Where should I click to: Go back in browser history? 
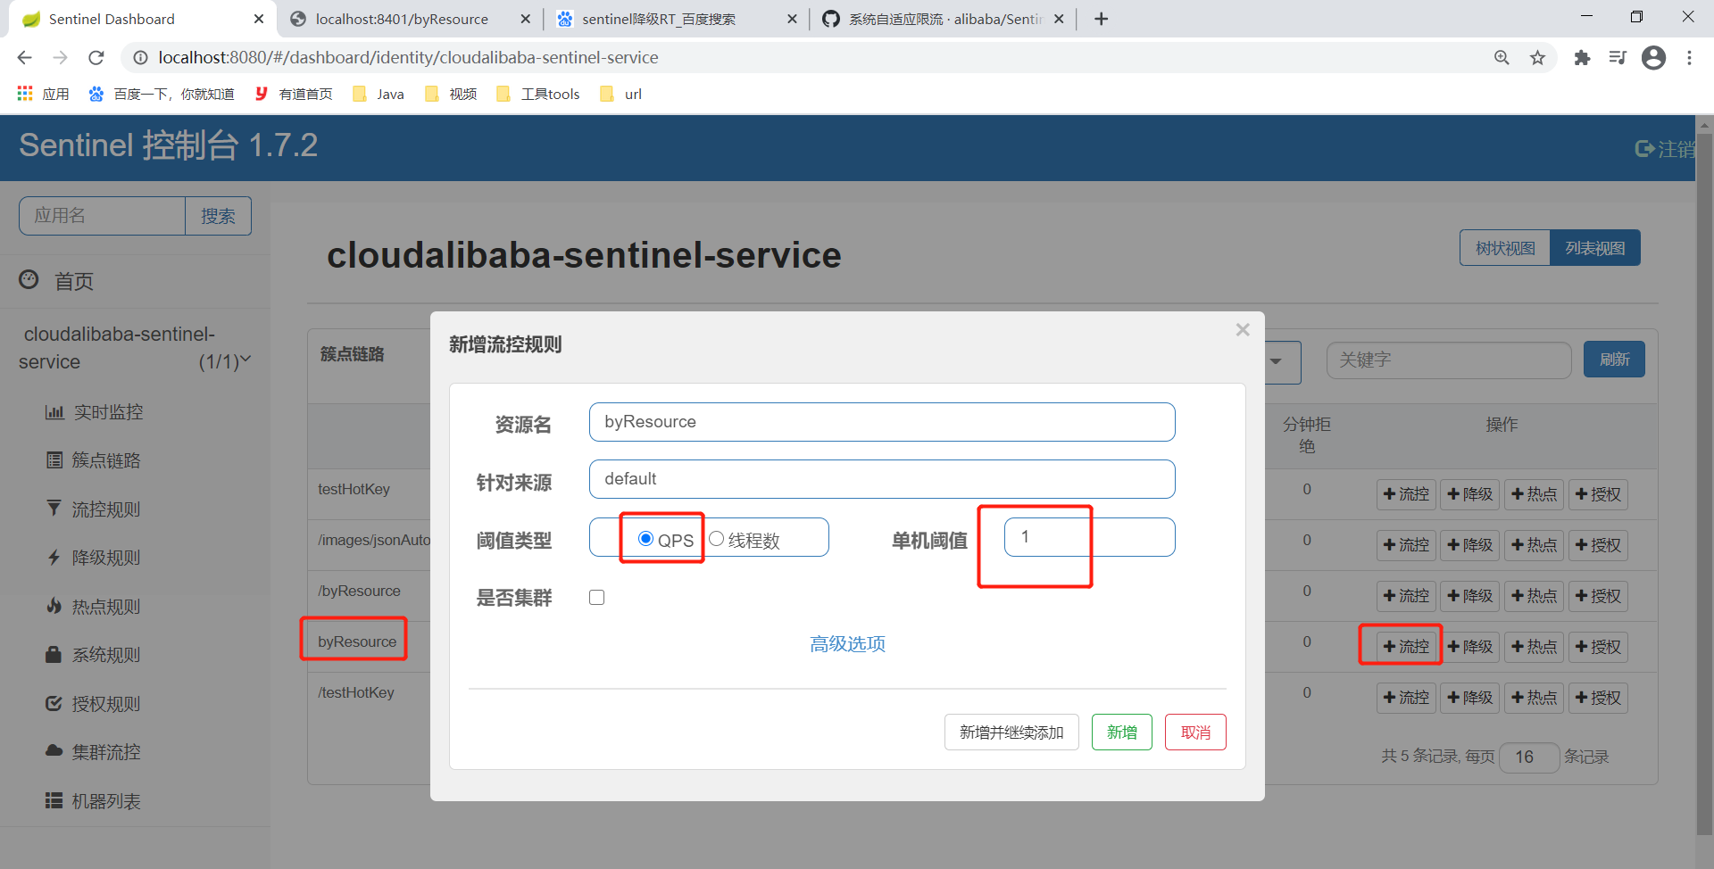[24, 58]
